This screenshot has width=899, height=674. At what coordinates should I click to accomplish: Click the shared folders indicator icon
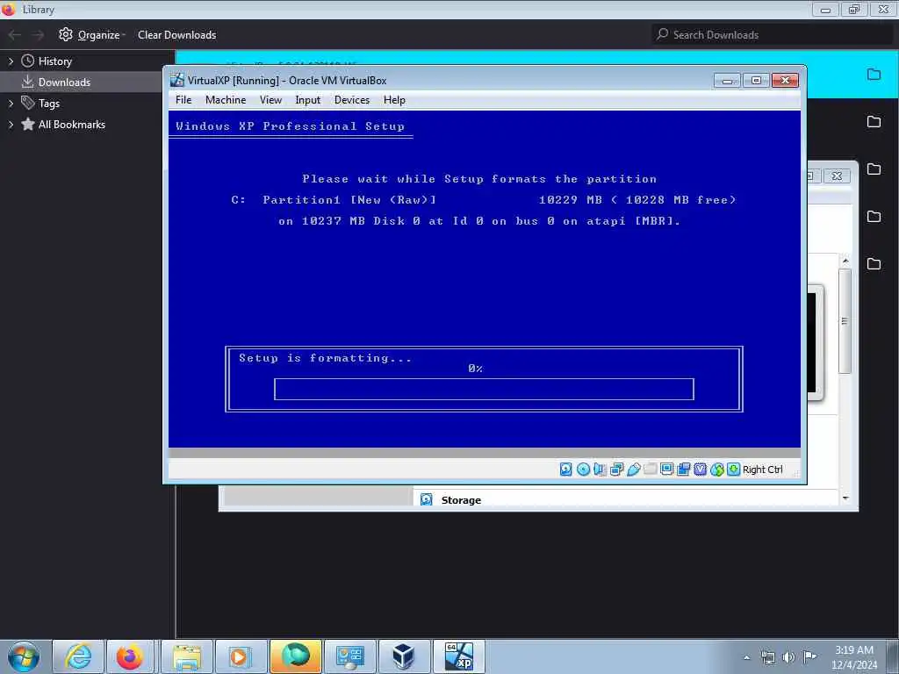[651, 470]
